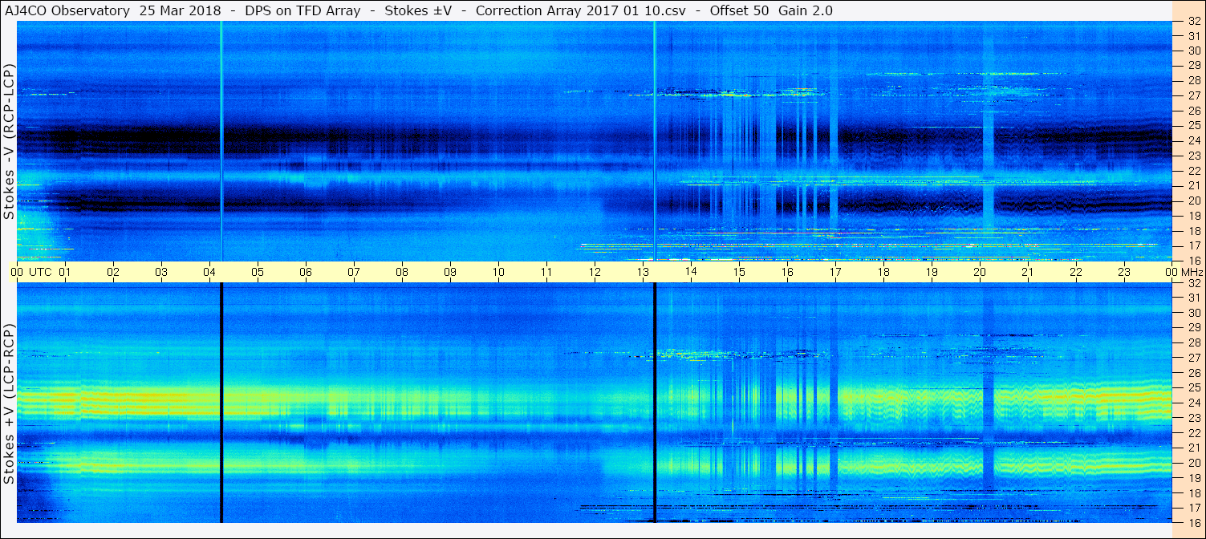Click the 04 UTC hour label
Viewport: 1206px width, 539px height.
[209, 272]
